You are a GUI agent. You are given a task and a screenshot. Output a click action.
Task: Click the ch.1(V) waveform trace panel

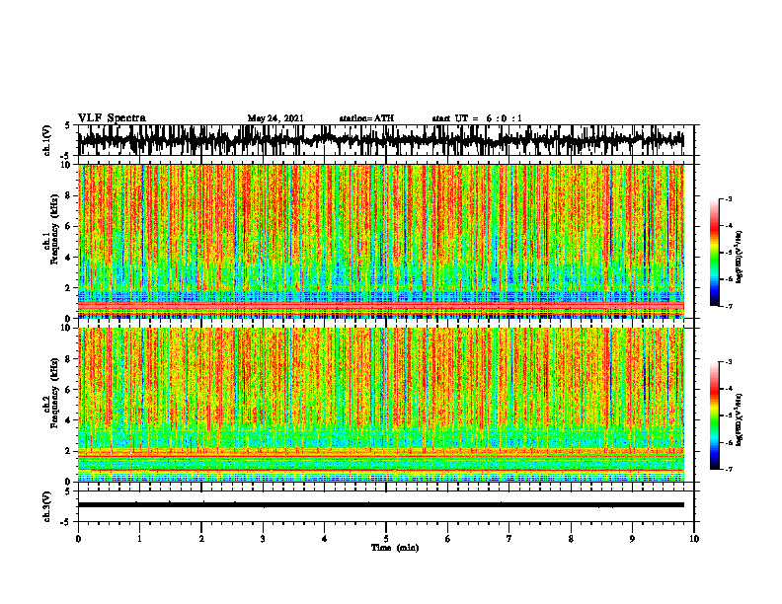[x=385, y=140]
